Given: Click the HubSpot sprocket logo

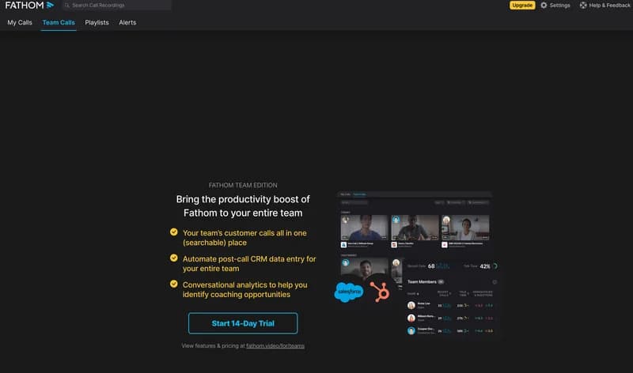Looking at the screenshot, I should click(380, 292).
